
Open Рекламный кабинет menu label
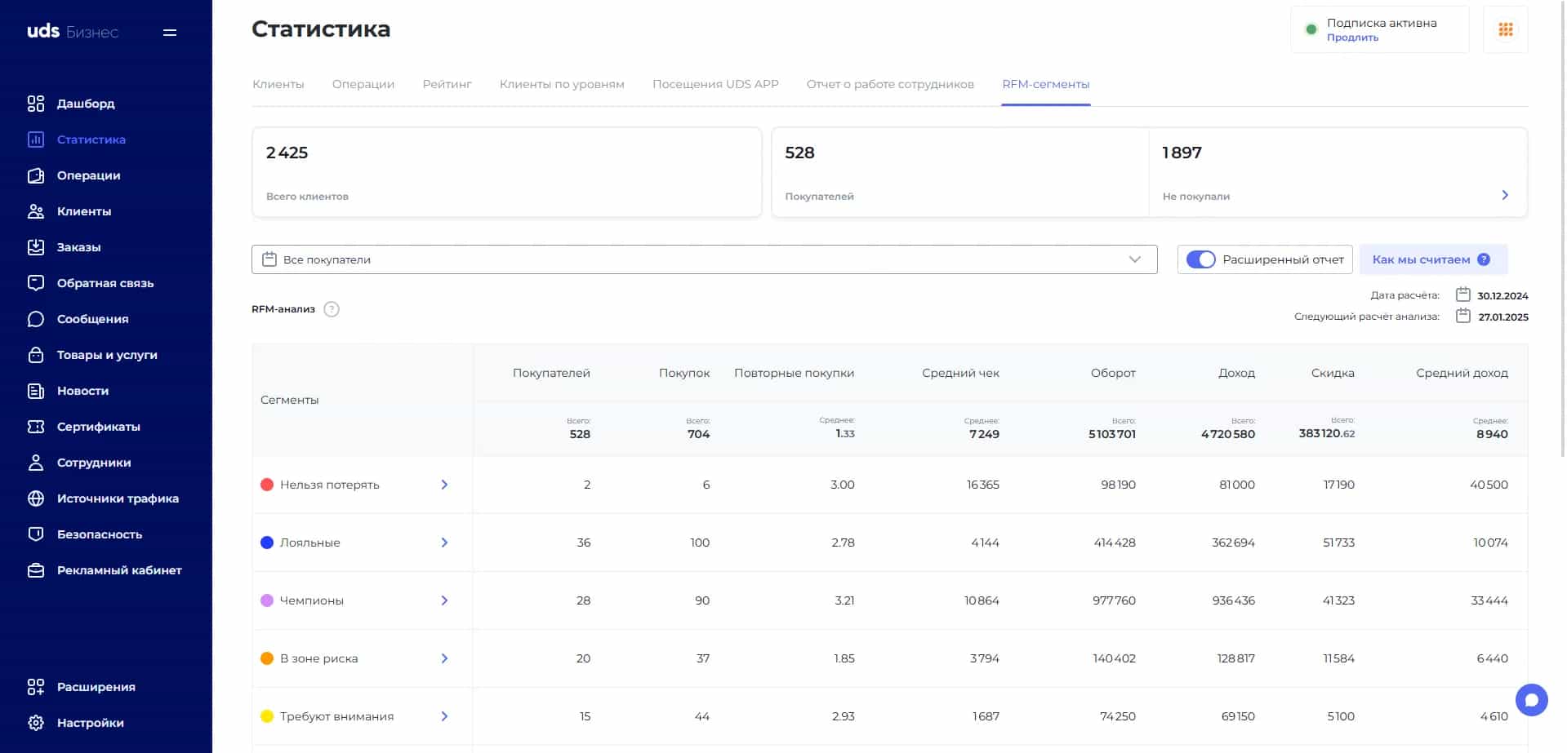119,570
